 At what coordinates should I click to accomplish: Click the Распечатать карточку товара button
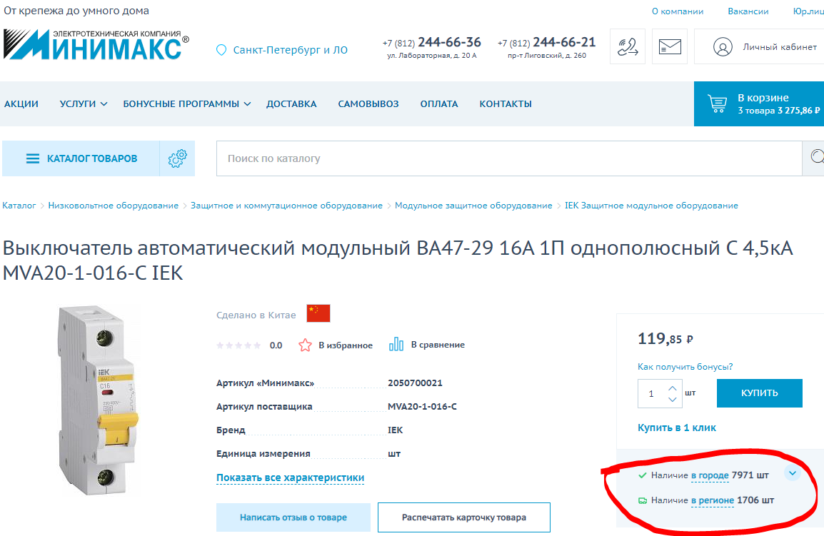click(464, 517)
